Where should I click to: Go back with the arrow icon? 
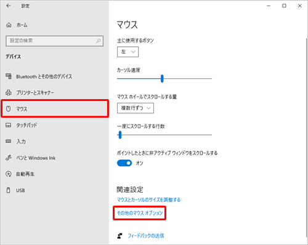[x=9, y=6]
